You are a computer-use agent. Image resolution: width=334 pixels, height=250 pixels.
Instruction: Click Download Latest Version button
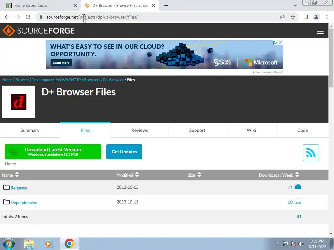click(53, 152)
